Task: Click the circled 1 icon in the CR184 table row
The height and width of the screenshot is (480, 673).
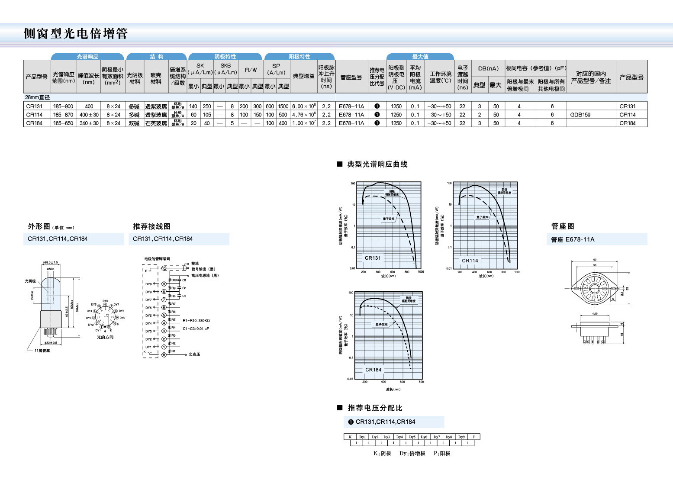Action: point(377,123)
